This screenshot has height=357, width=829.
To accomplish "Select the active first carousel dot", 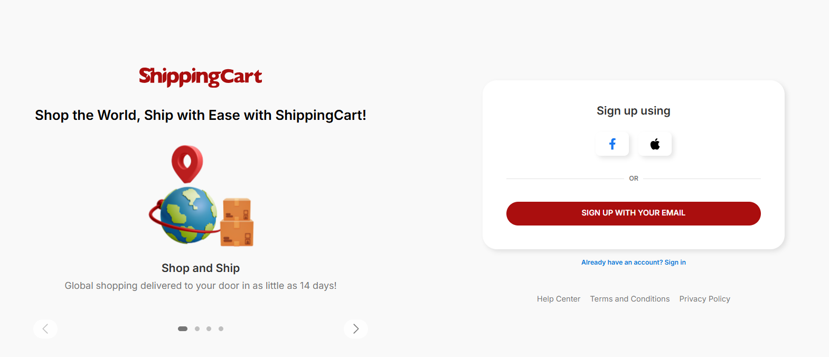I will [x=183, y=328].
